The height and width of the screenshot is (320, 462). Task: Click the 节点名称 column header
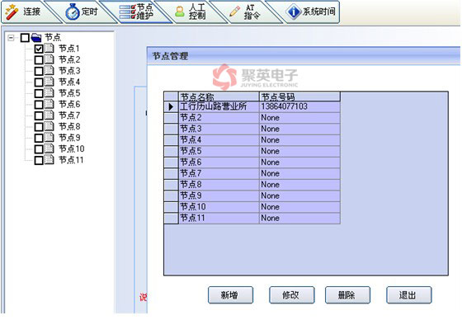click(219, 96)
